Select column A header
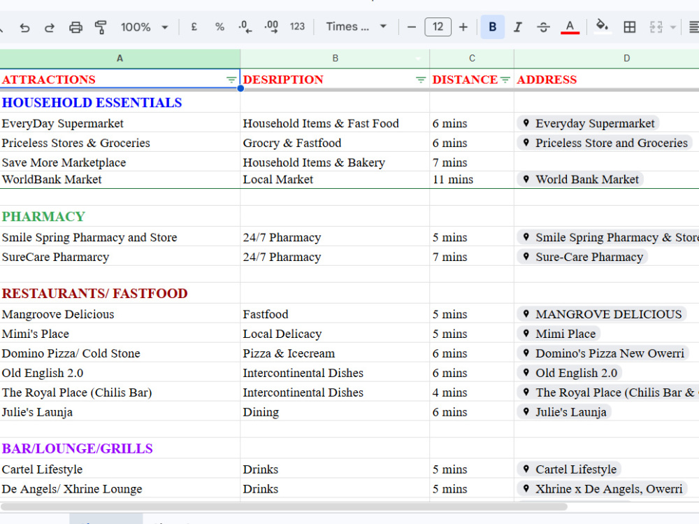Image resolution: width=699 pixels, height=524 pixels. point(120,59)
